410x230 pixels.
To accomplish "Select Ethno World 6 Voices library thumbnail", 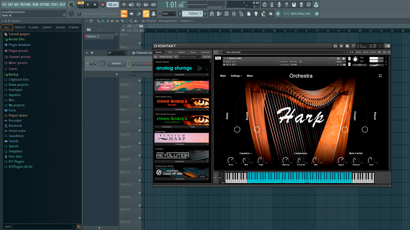I will pyautogui.click(x=182, y=103).
